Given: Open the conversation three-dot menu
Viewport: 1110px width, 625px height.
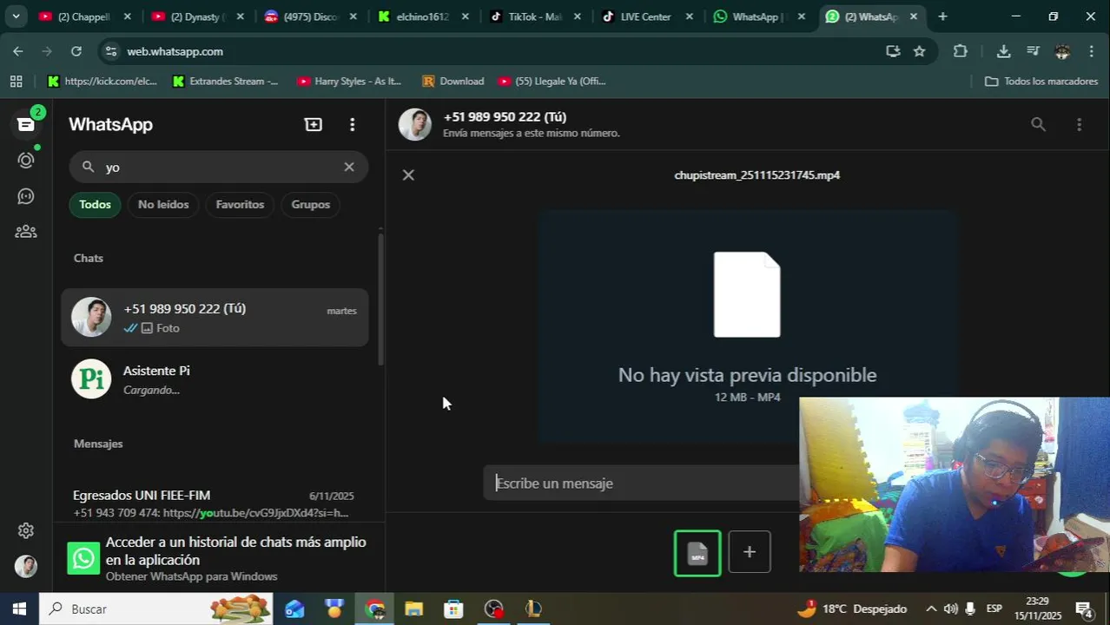Looking at the screenshot, I should pos(1079,124).
